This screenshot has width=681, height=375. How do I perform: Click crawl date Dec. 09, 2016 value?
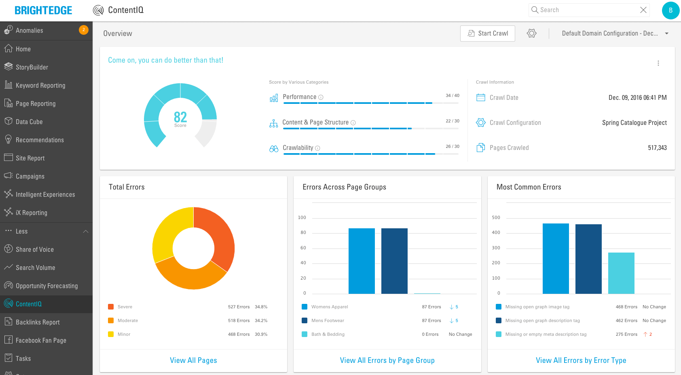638,98
